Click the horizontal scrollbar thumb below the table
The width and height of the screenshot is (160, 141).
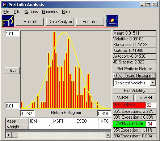tap(14, 135)
